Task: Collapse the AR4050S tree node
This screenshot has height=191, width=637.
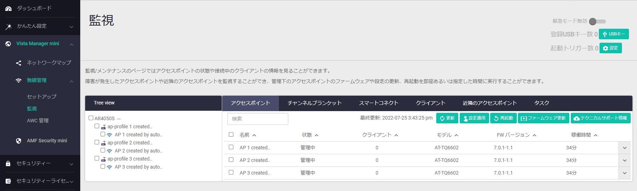Action: (119, 119)
